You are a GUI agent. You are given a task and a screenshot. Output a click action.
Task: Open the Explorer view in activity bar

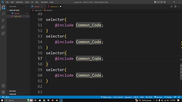tap(3, 7)
